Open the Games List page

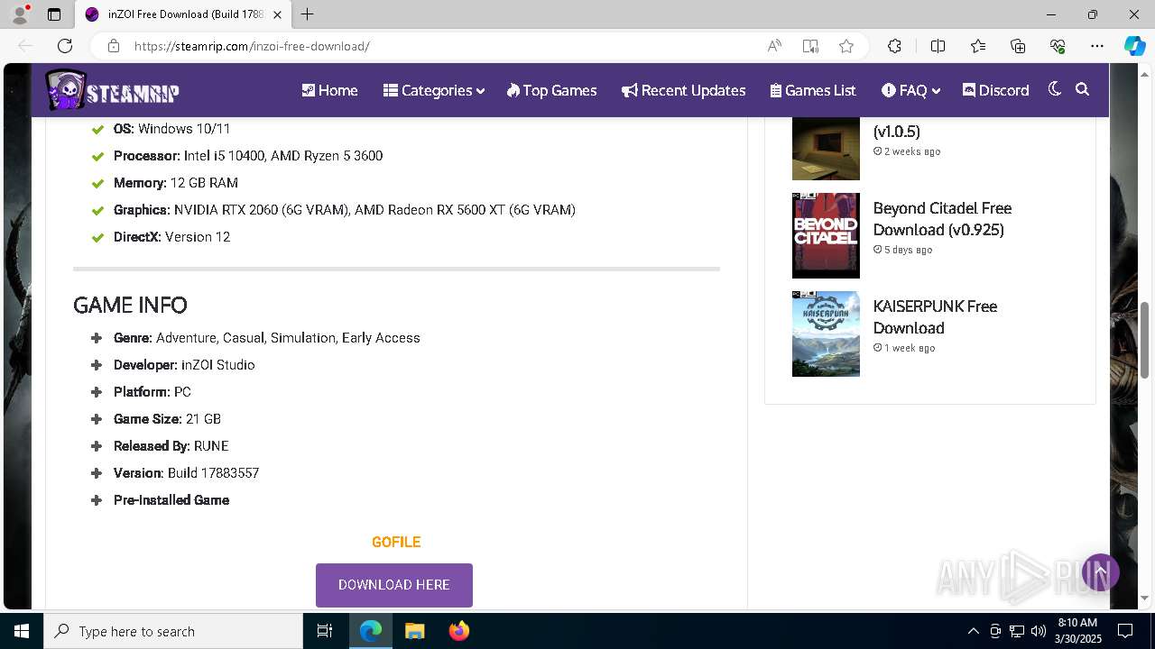[813, 90]
